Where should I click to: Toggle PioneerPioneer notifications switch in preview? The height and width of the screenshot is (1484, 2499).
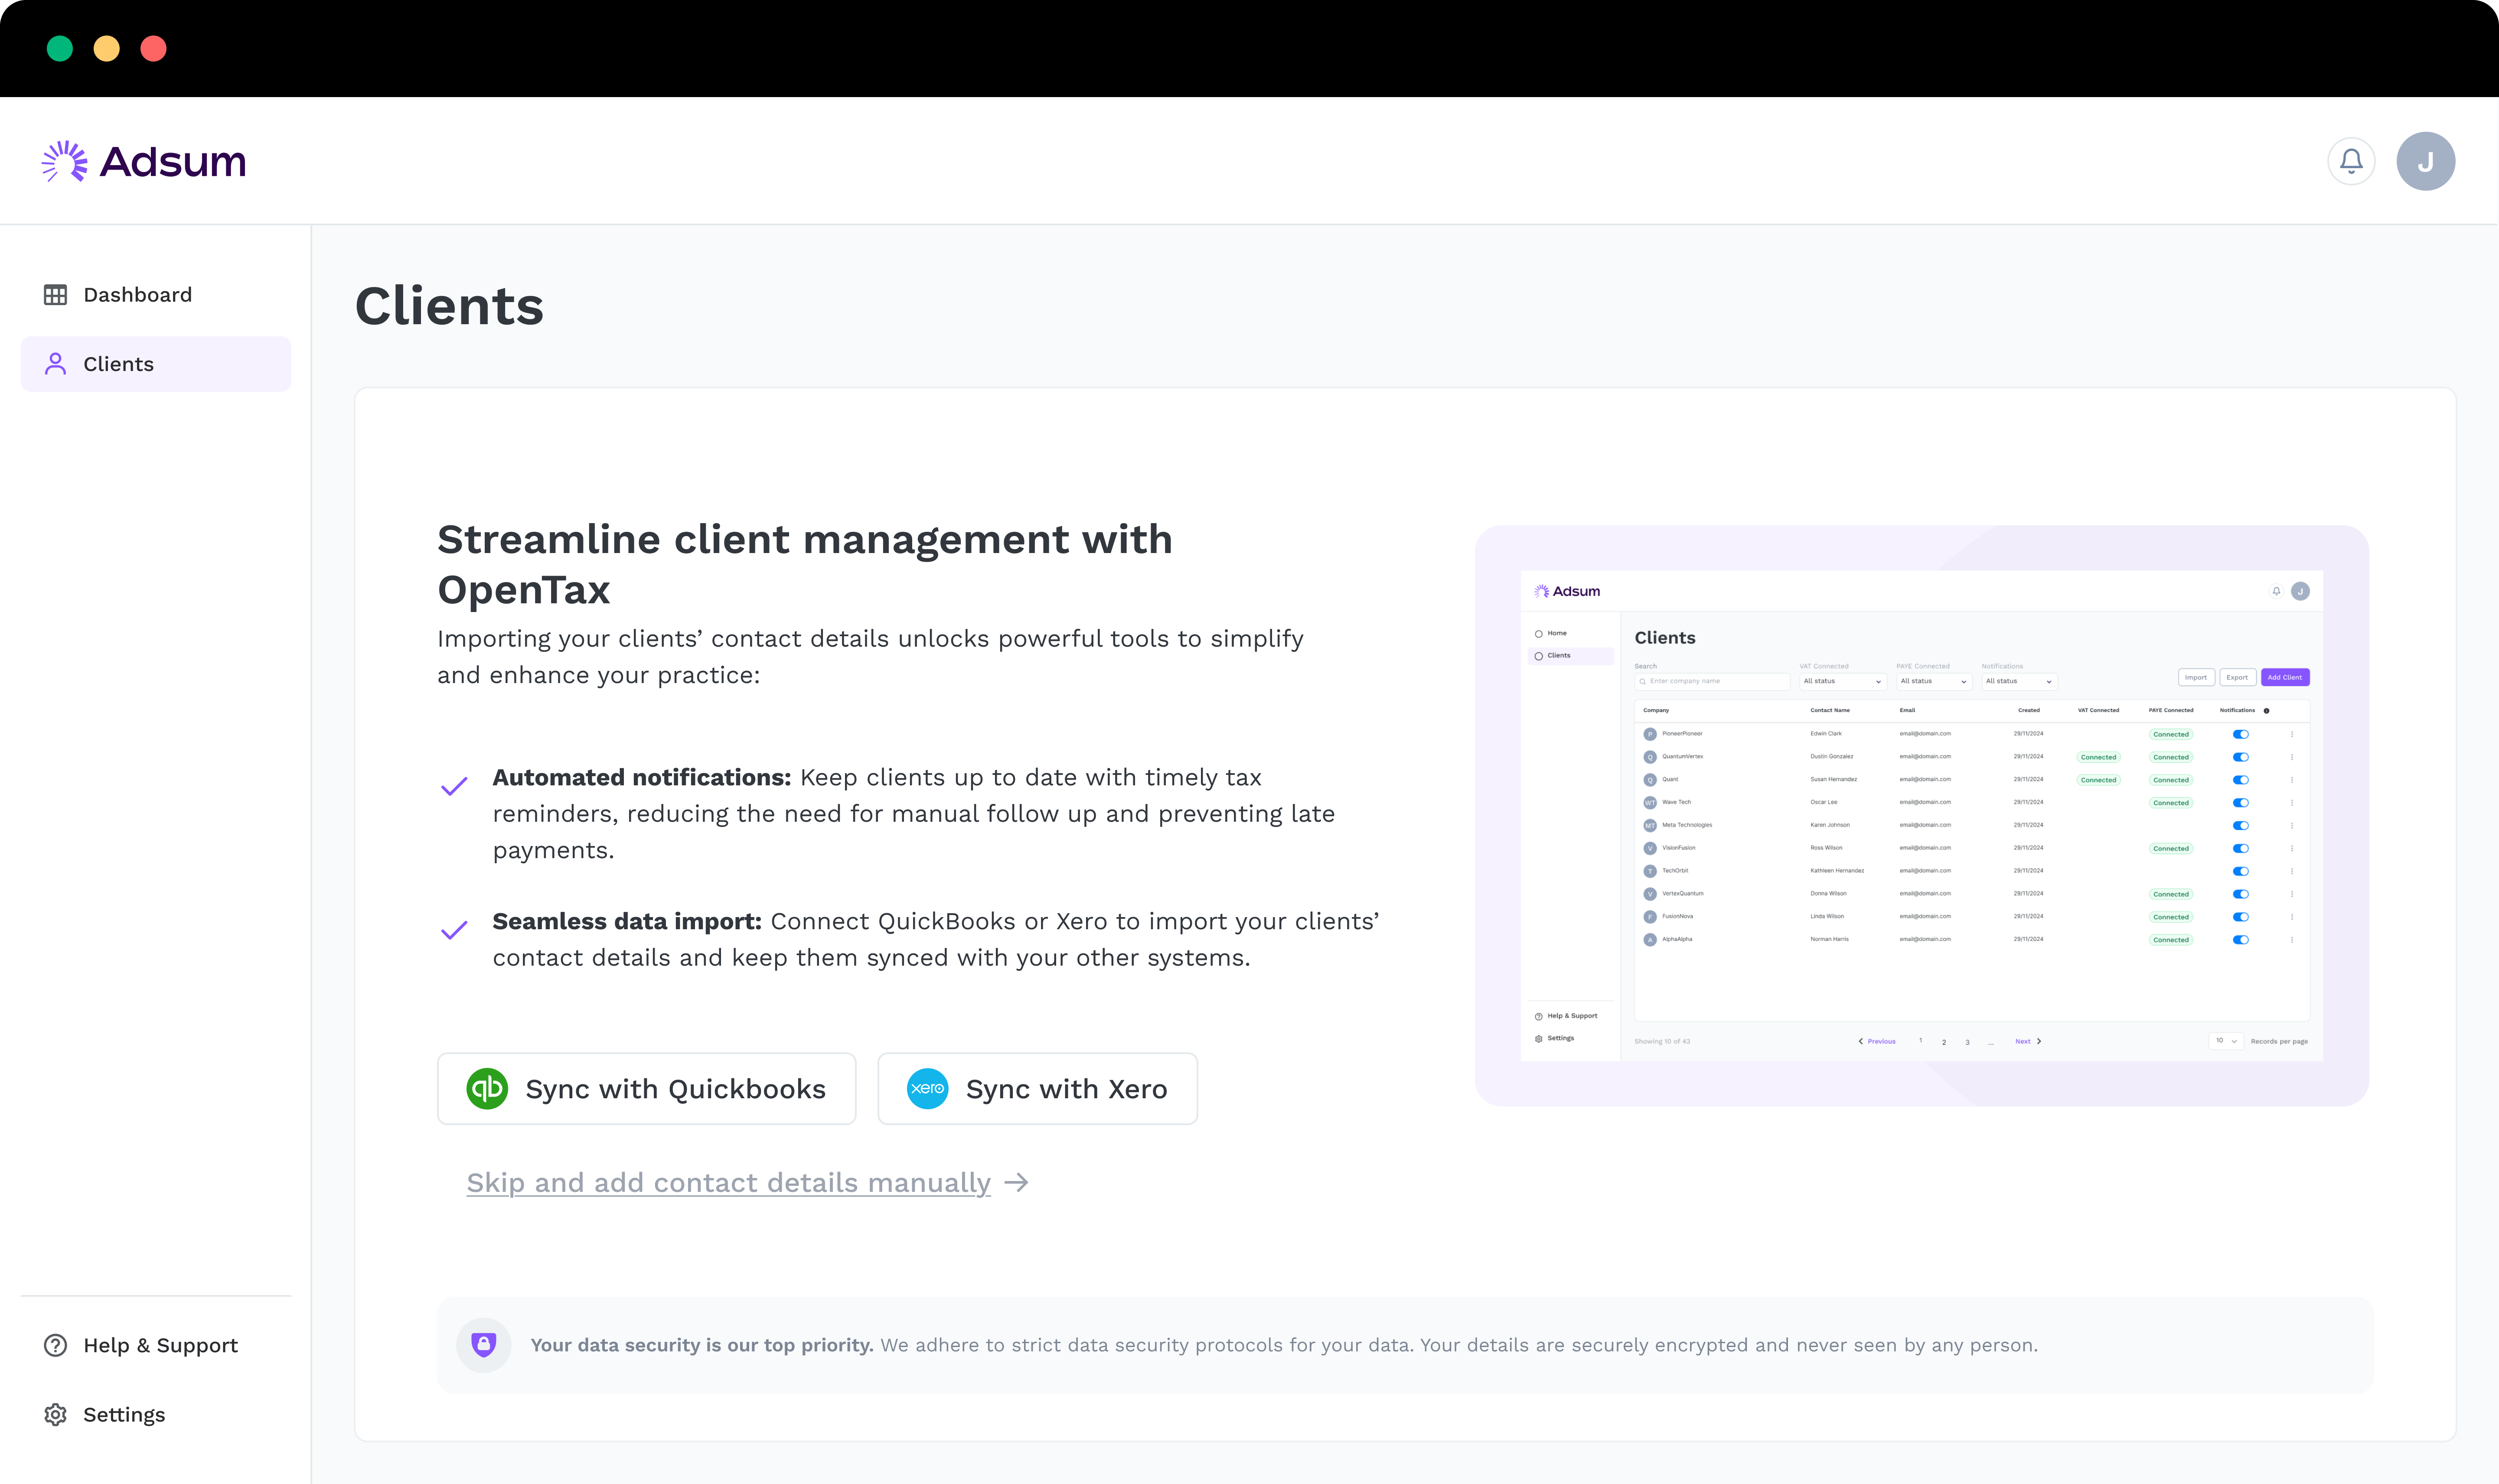[2240, 734]
